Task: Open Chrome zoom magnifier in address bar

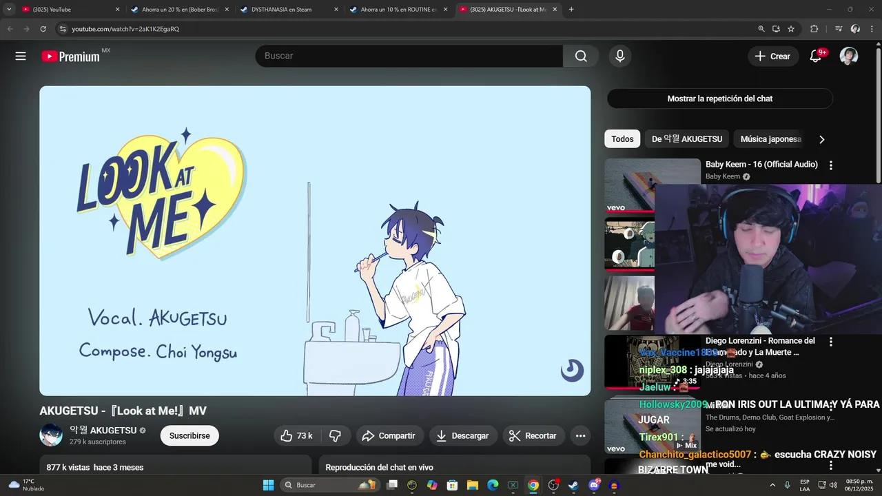Action: click(761, 29)
